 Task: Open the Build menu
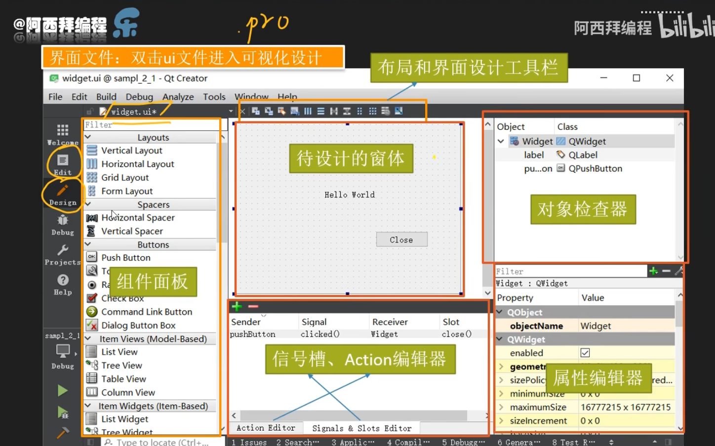(x=106, y=97)
